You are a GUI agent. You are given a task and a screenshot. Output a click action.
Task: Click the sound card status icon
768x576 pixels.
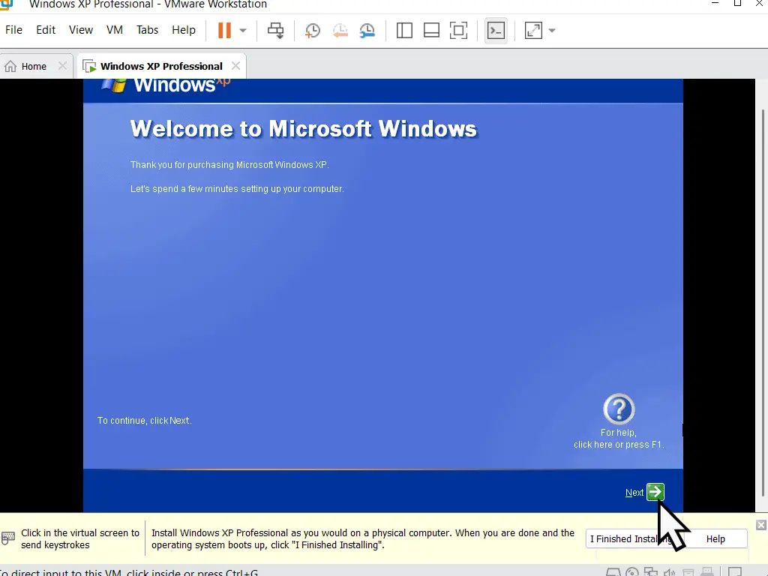coord(669,571)
